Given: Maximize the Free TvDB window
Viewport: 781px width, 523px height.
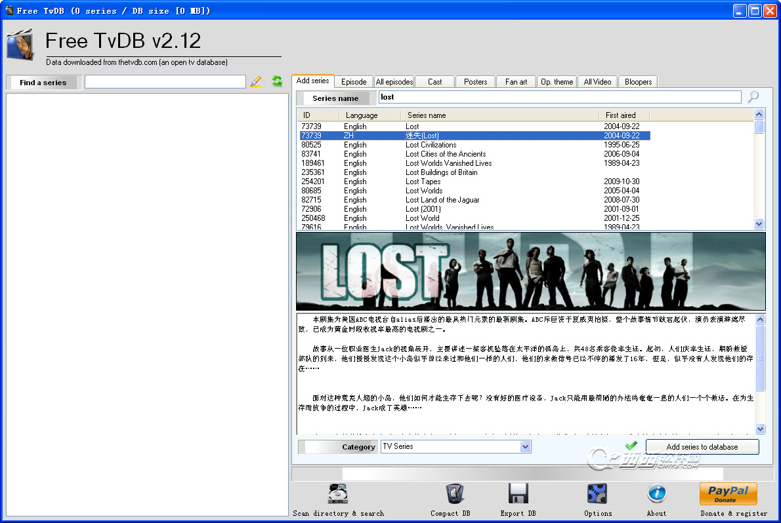Looking at the screenshot, I should [755, 10].
